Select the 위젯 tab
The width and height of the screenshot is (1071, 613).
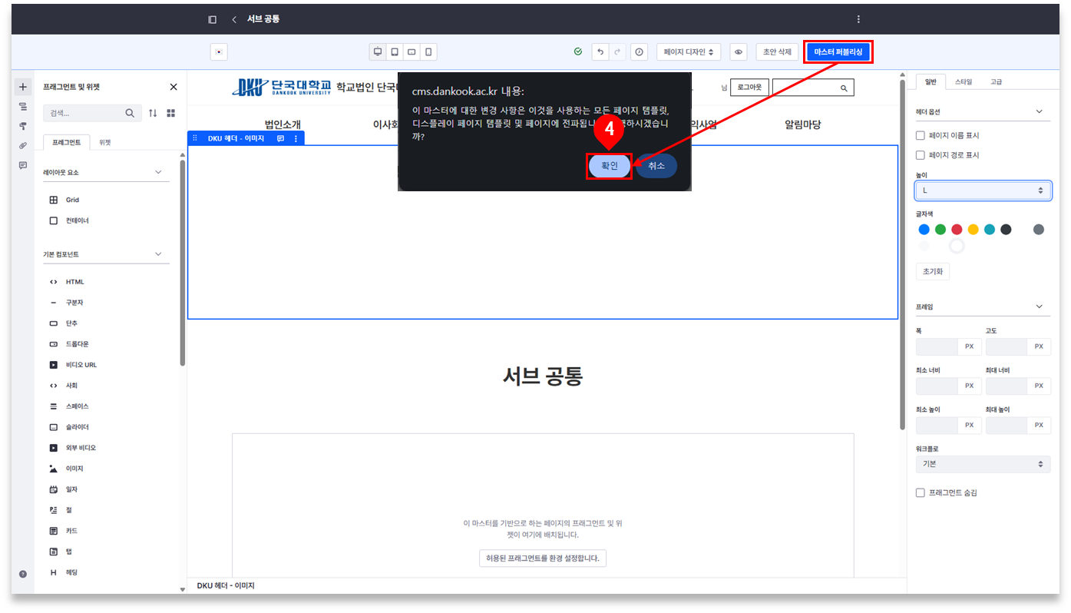click(104, 142)
